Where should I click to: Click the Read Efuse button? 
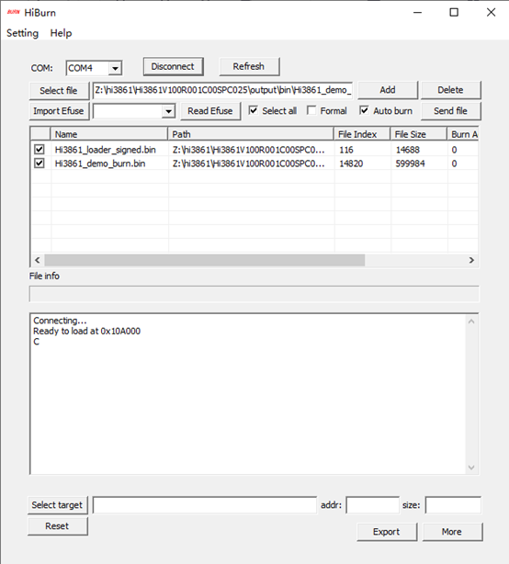point(210,111)
